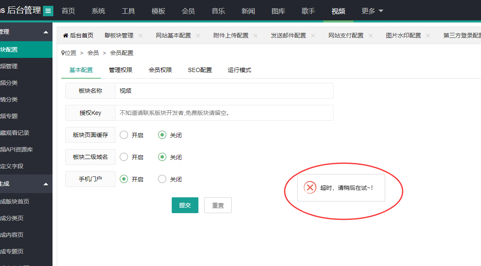481x266 pixels.
Task: Close the 板块管理 tab
Action: [x=140, y=36]
